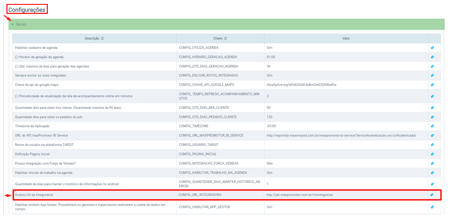Edit the CONFIG_PAGINA_INICIAL setting
This screenshot has width=450, height=221.
(x=432, y=154)
